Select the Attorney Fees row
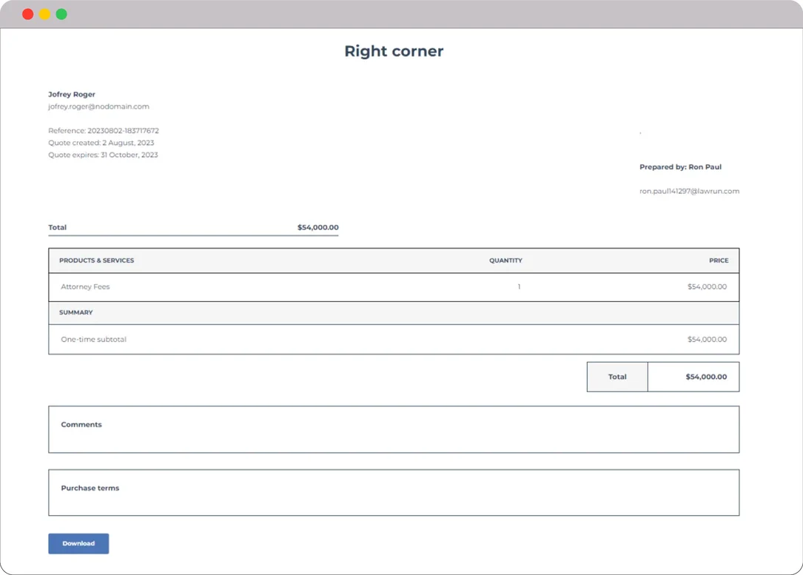 point(296,286)
